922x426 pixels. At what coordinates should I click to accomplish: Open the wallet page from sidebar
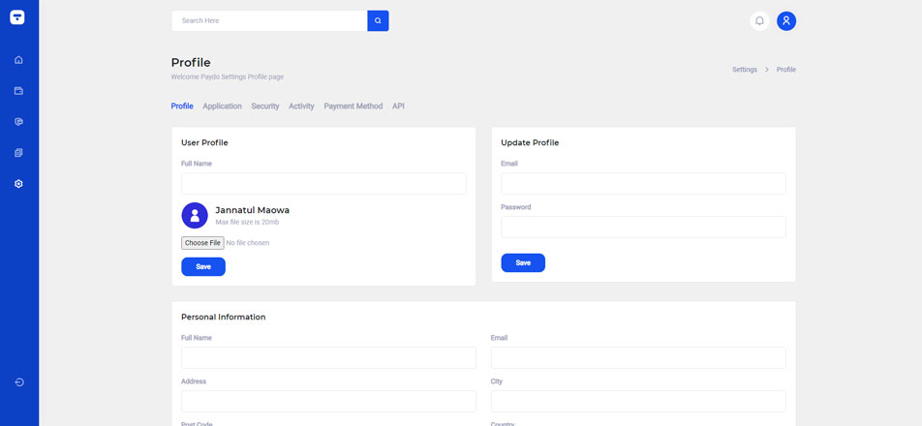pos(18,91)
